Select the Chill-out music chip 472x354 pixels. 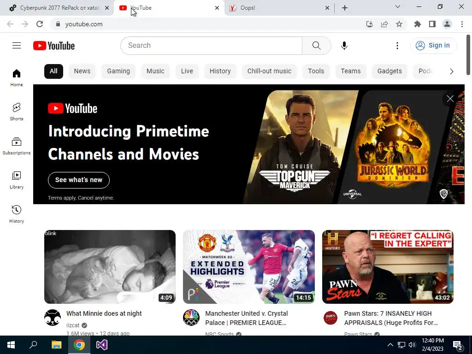pos(269,71)
